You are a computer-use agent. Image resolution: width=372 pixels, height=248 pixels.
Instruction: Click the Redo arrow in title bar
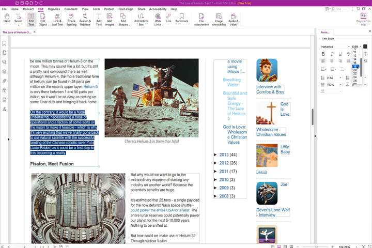41,3
